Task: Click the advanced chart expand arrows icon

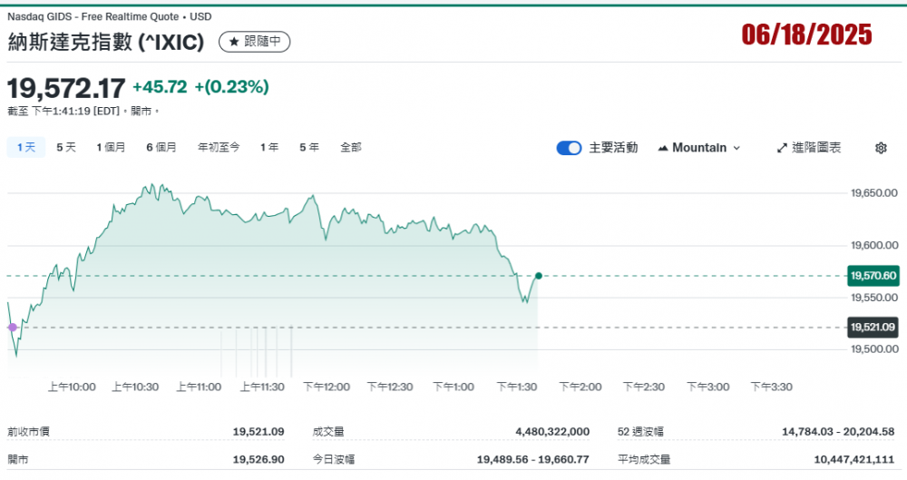Action: [x=782, y=148]
